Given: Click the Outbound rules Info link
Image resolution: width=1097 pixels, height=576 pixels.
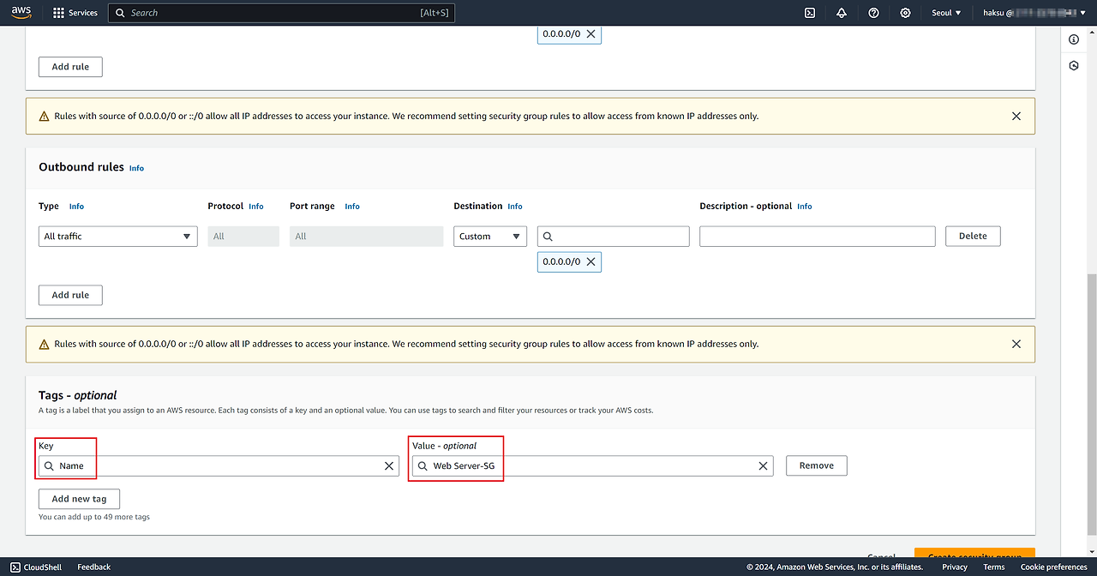Looking at the screenshot, I should tap(136, 168).
